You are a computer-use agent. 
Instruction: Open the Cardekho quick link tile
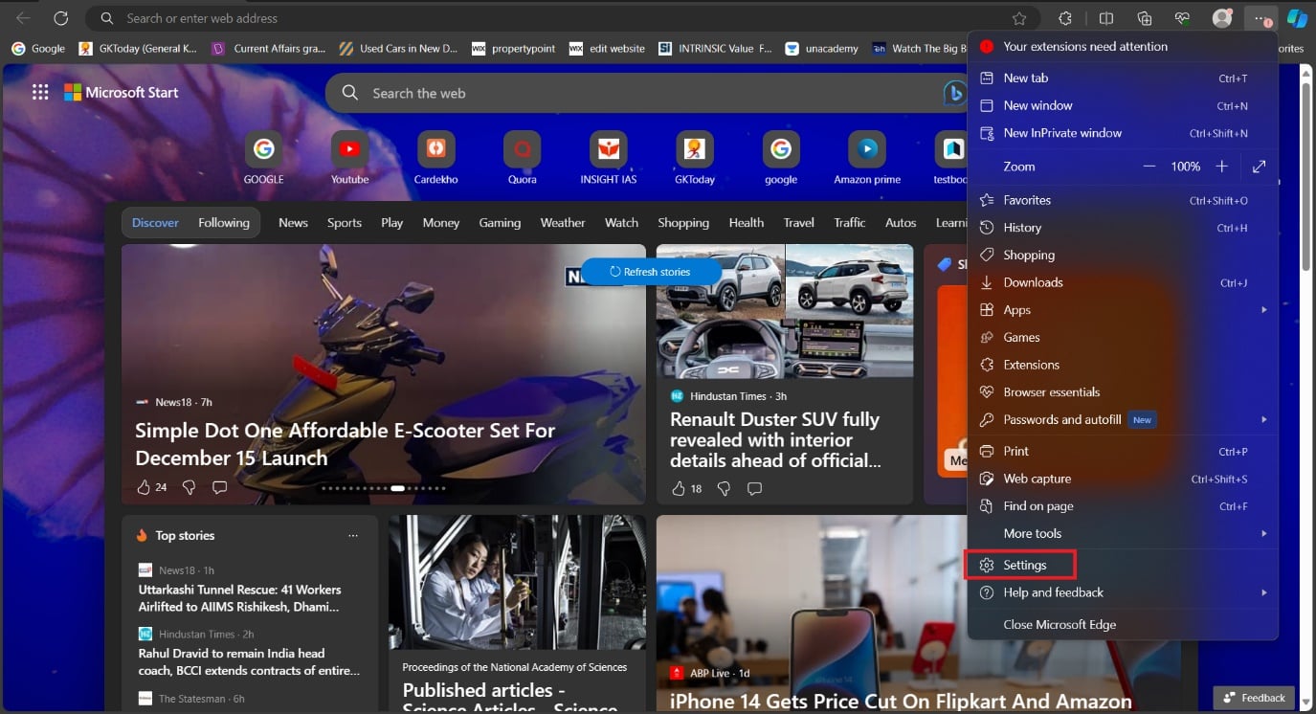(435, 158)
